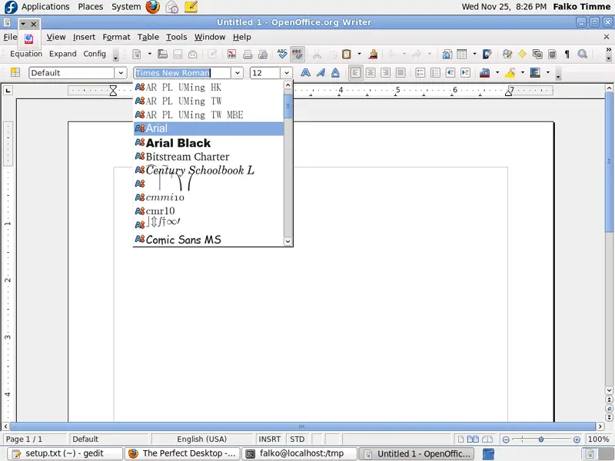Screen dimensions: 615x461
Task: Run Spelling and Grammar check icon
Action: coord(282,54)
